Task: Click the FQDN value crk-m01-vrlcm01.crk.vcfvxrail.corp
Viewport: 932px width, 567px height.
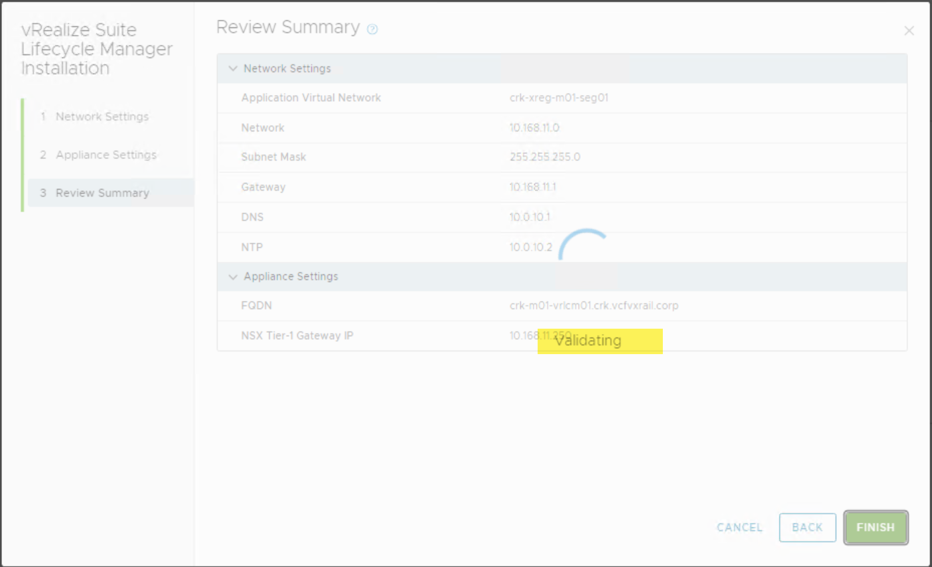Action: 593,306
